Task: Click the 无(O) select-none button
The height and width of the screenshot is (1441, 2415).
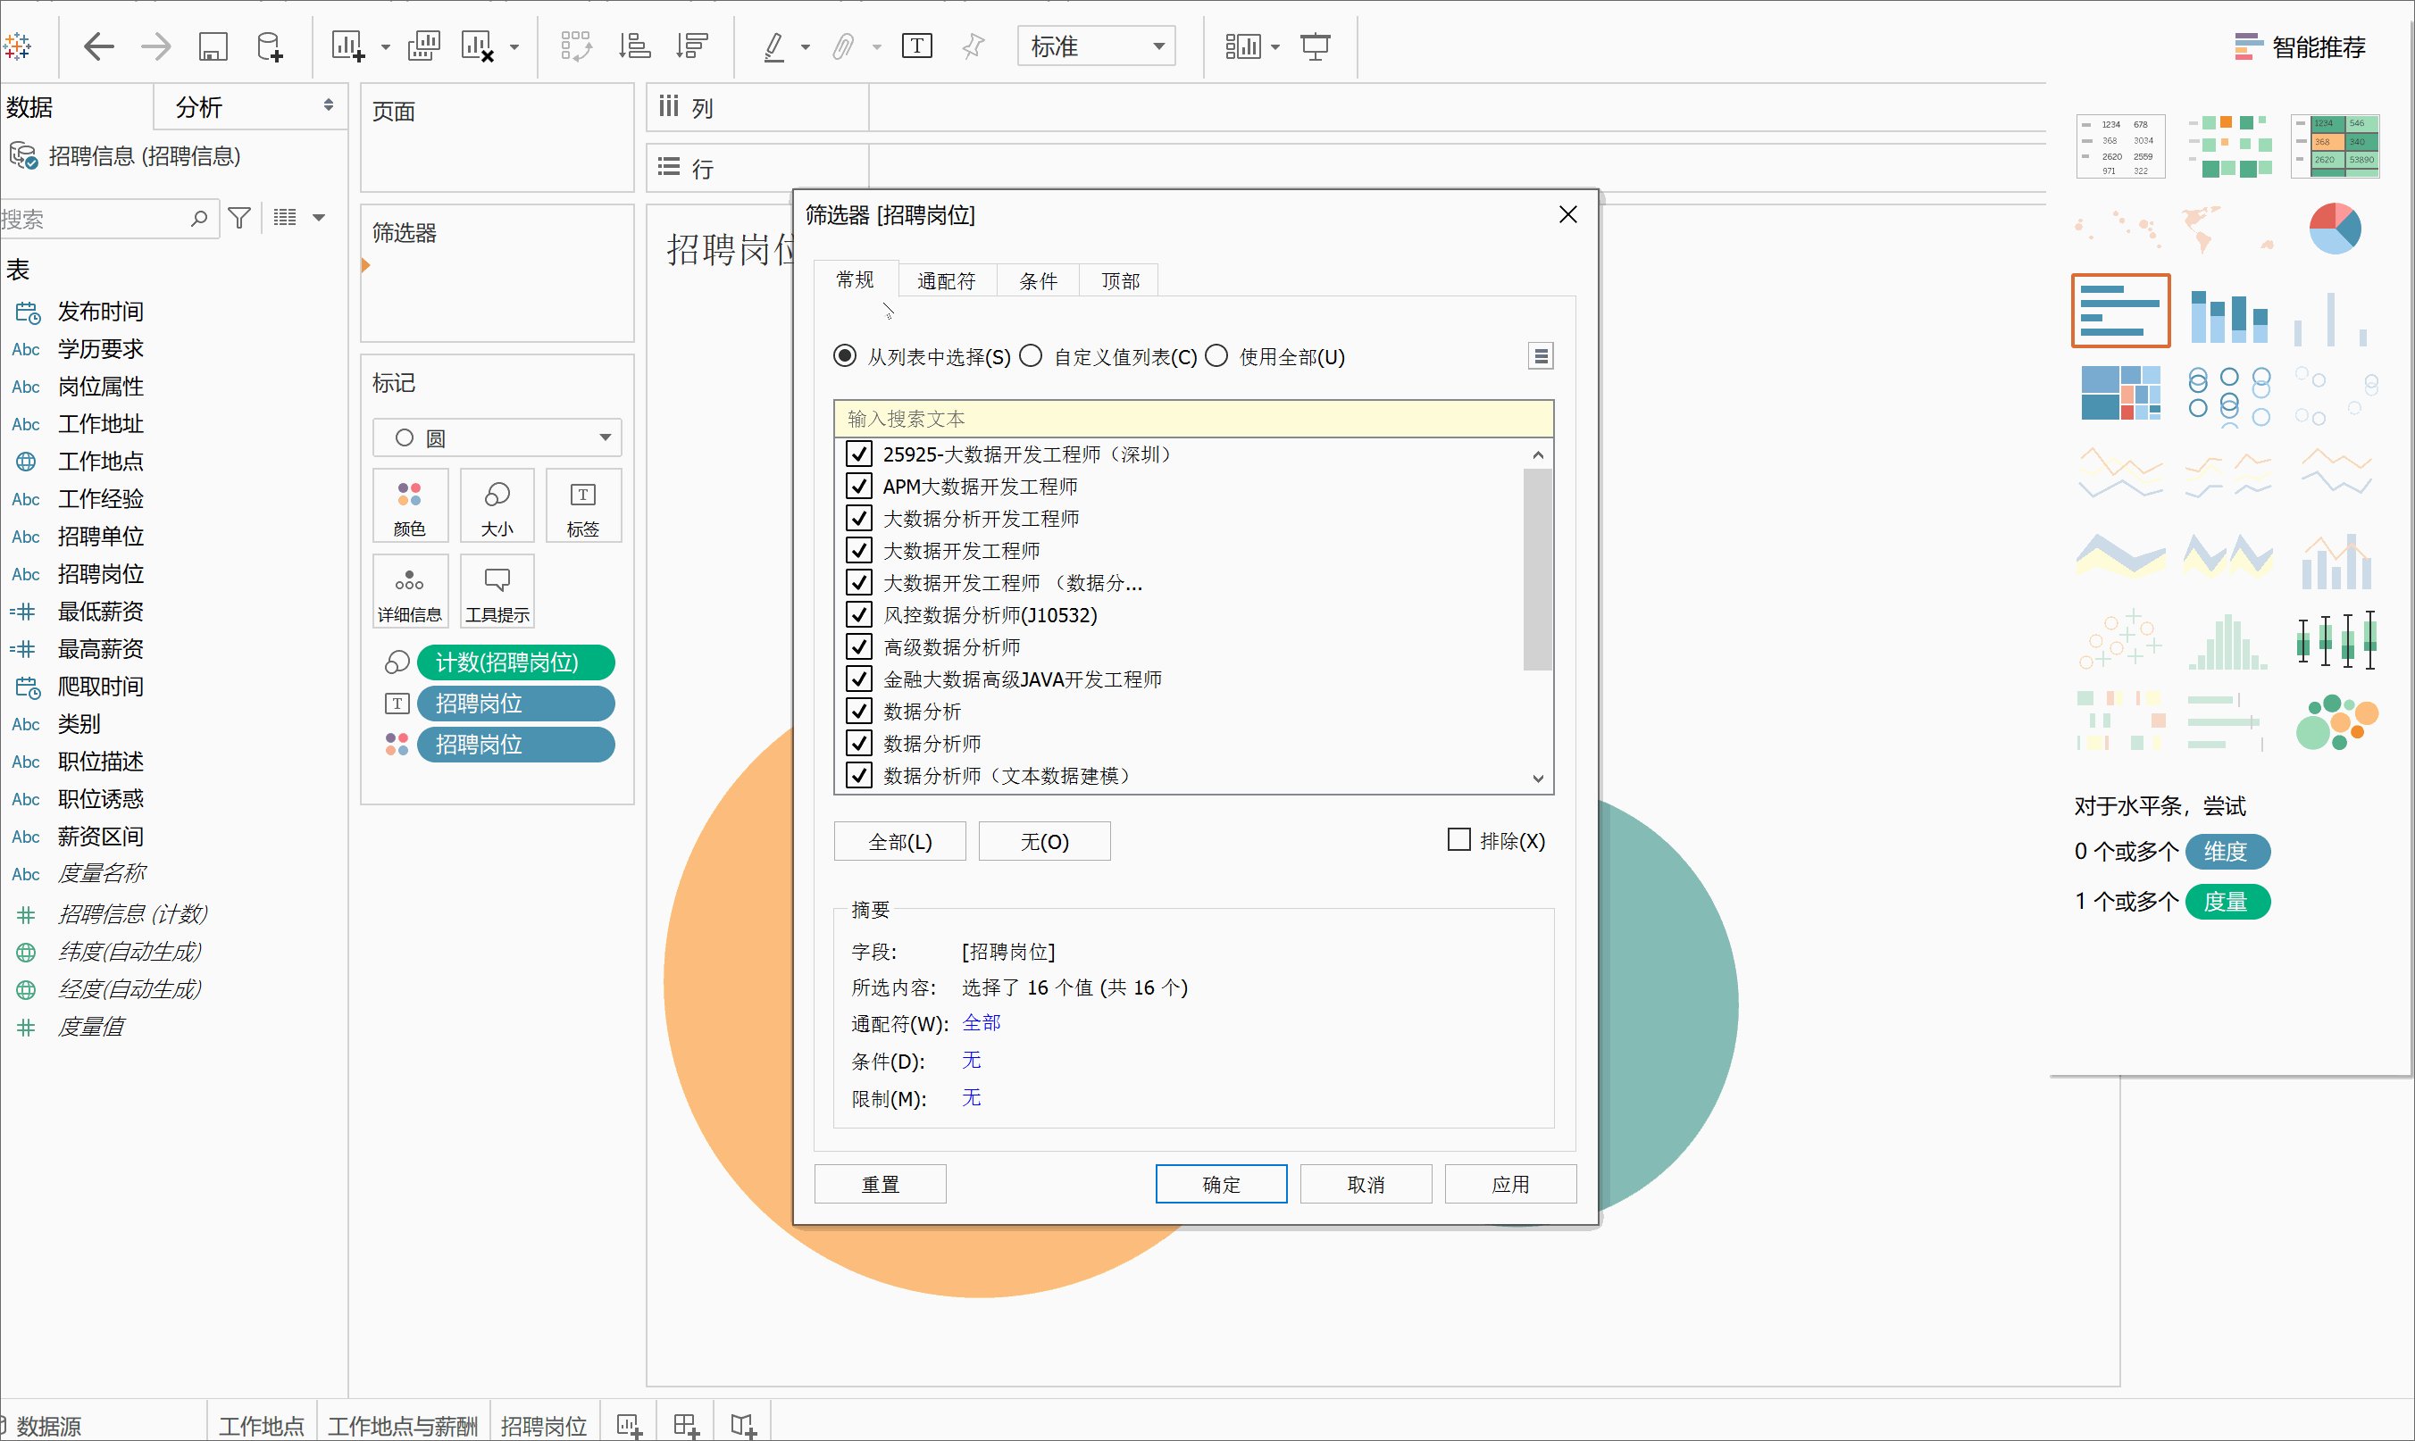Action: [1044, 841]
